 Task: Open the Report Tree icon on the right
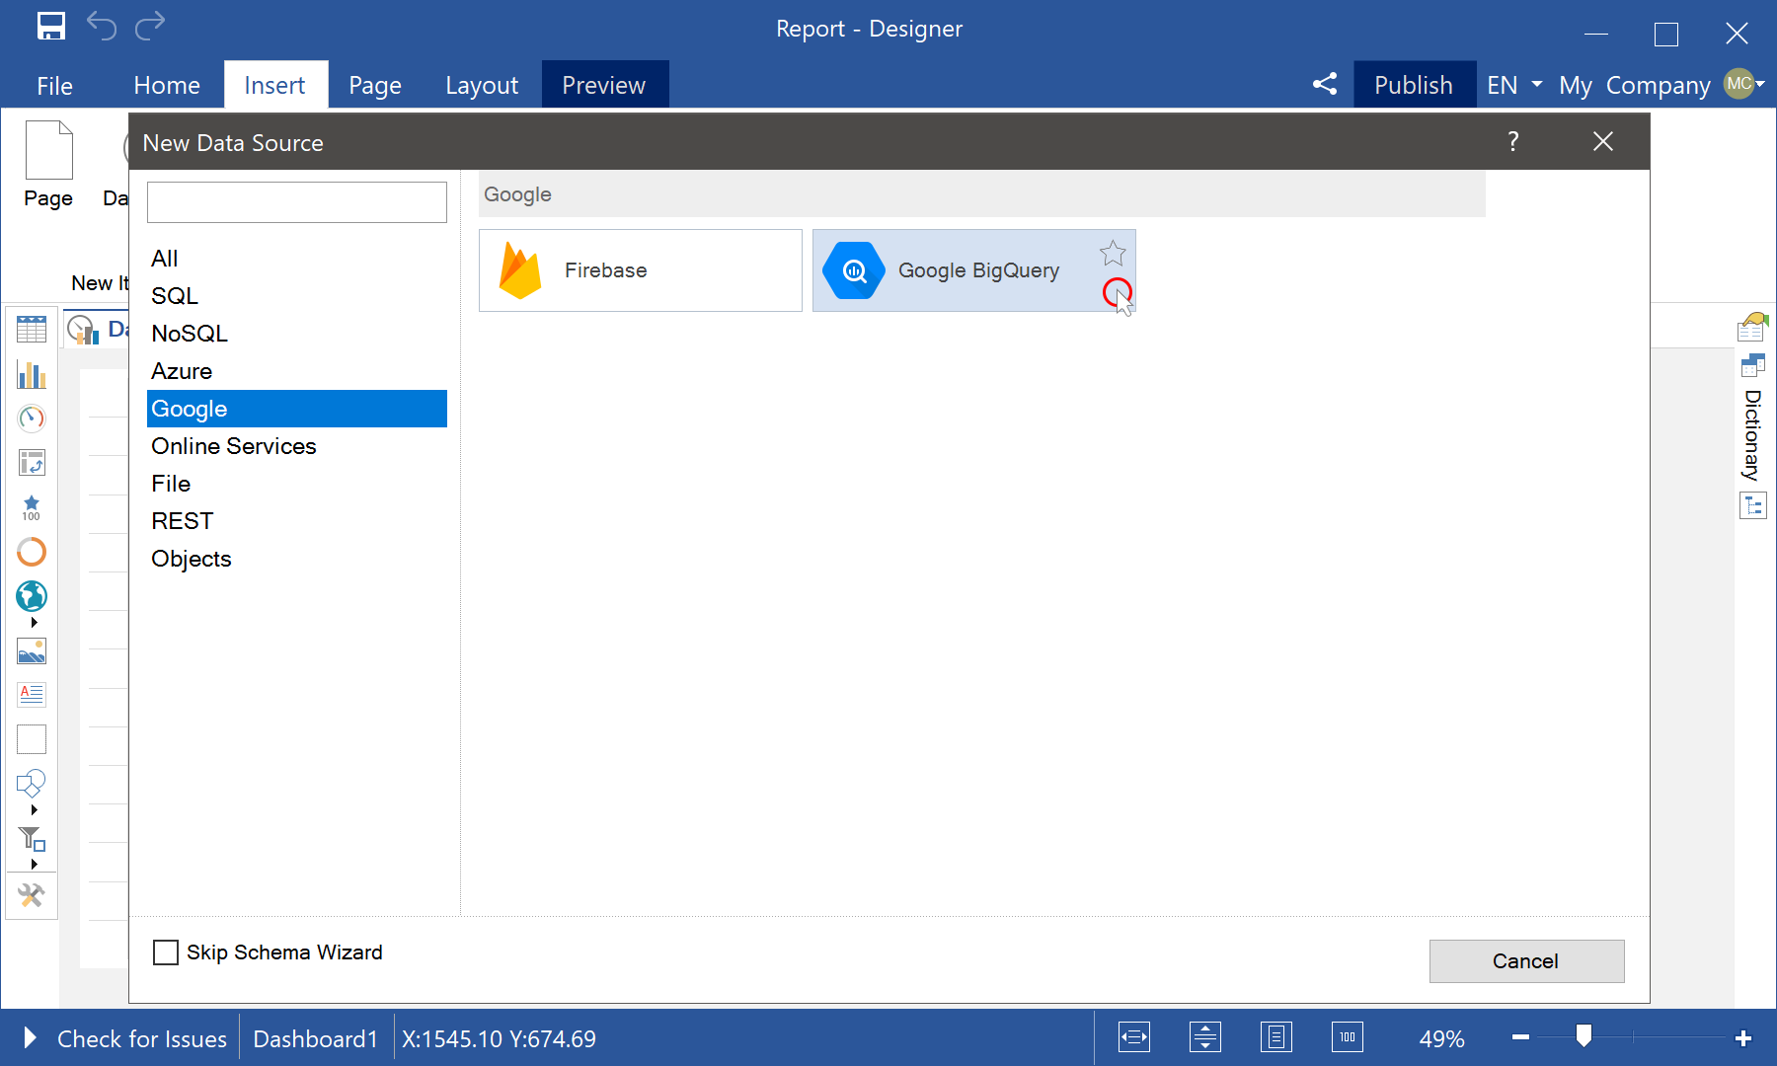tap(1753, 506)
